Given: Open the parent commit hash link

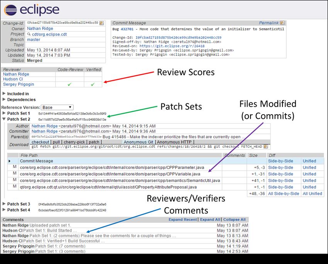Looking at the screenshot, I should (66, 137).
